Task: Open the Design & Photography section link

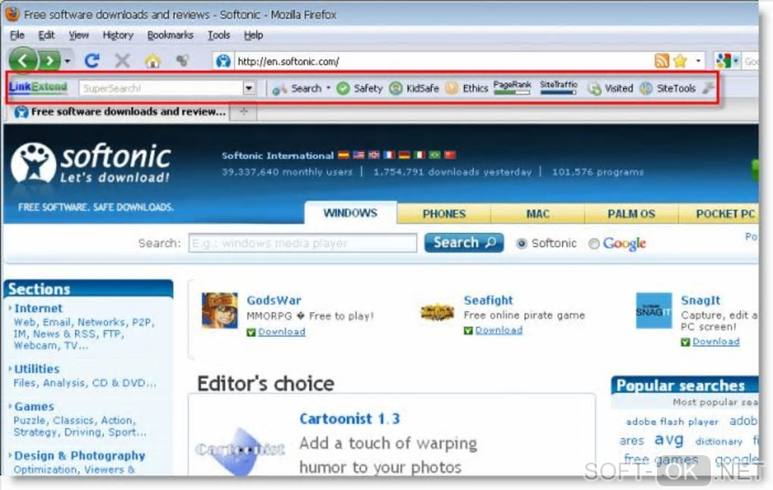Action: pos(80,455)
